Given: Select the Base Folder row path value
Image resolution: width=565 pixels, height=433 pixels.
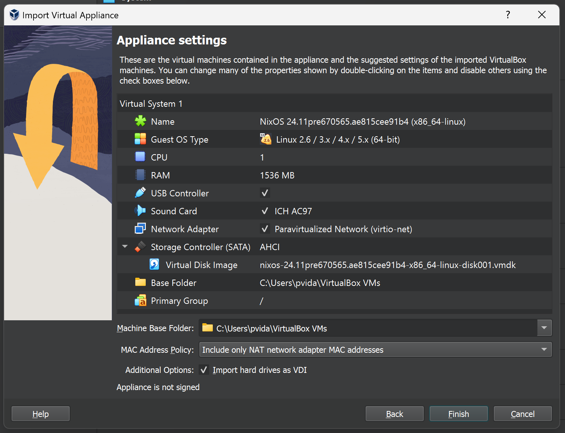Looking at the screenshot, I should pyautogui.click(x=320, y=283).
